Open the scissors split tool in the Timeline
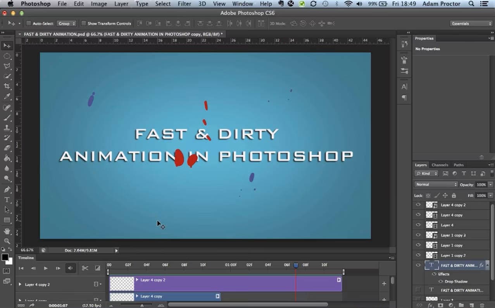 tap(85, 268)
